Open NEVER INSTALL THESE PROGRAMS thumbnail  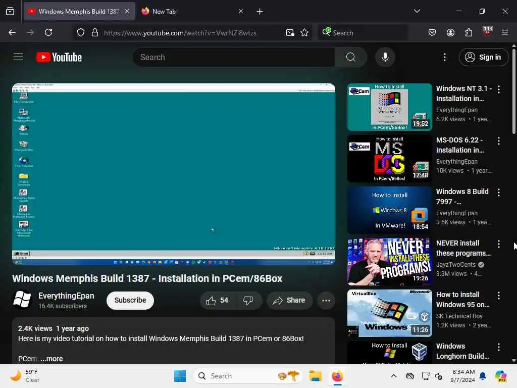(389, 261)
